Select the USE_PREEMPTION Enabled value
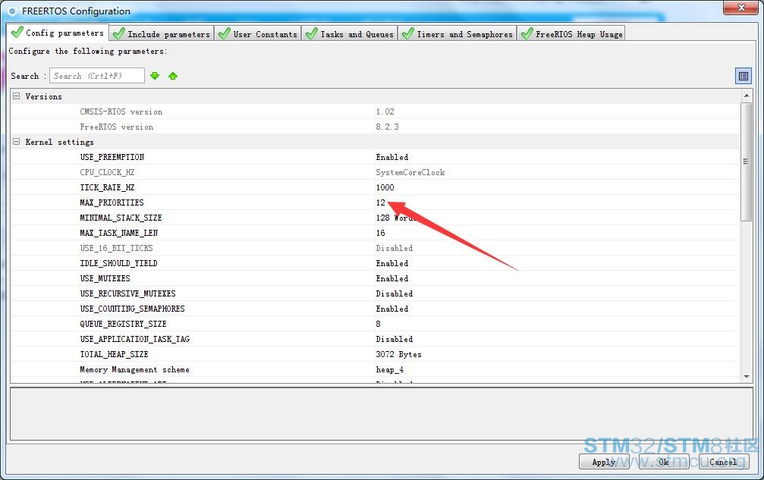The height and width of the screenshot is (480, 764). pyautogui.click(x=392, y=157)
